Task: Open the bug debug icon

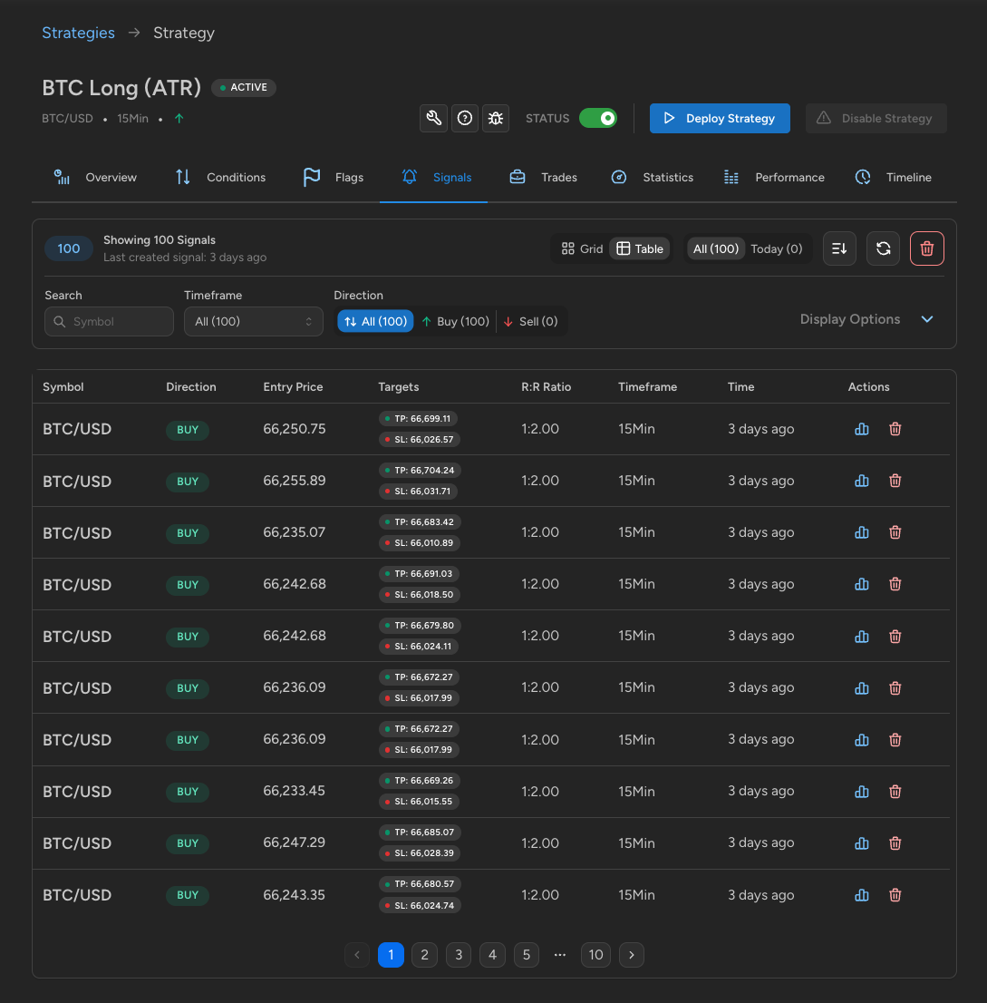Action: [496, 118]
